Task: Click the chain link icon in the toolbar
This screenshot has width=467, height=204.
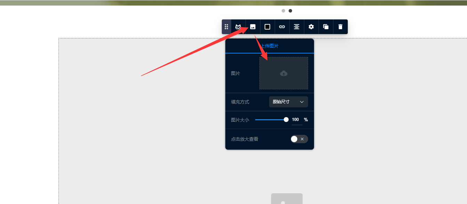Action: tap(282, 27)
